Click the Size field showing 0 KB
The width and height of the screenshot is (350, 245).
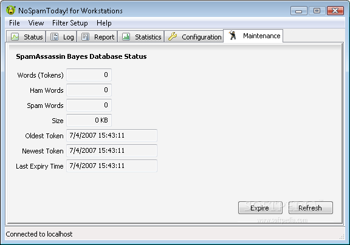pos(89,120)
